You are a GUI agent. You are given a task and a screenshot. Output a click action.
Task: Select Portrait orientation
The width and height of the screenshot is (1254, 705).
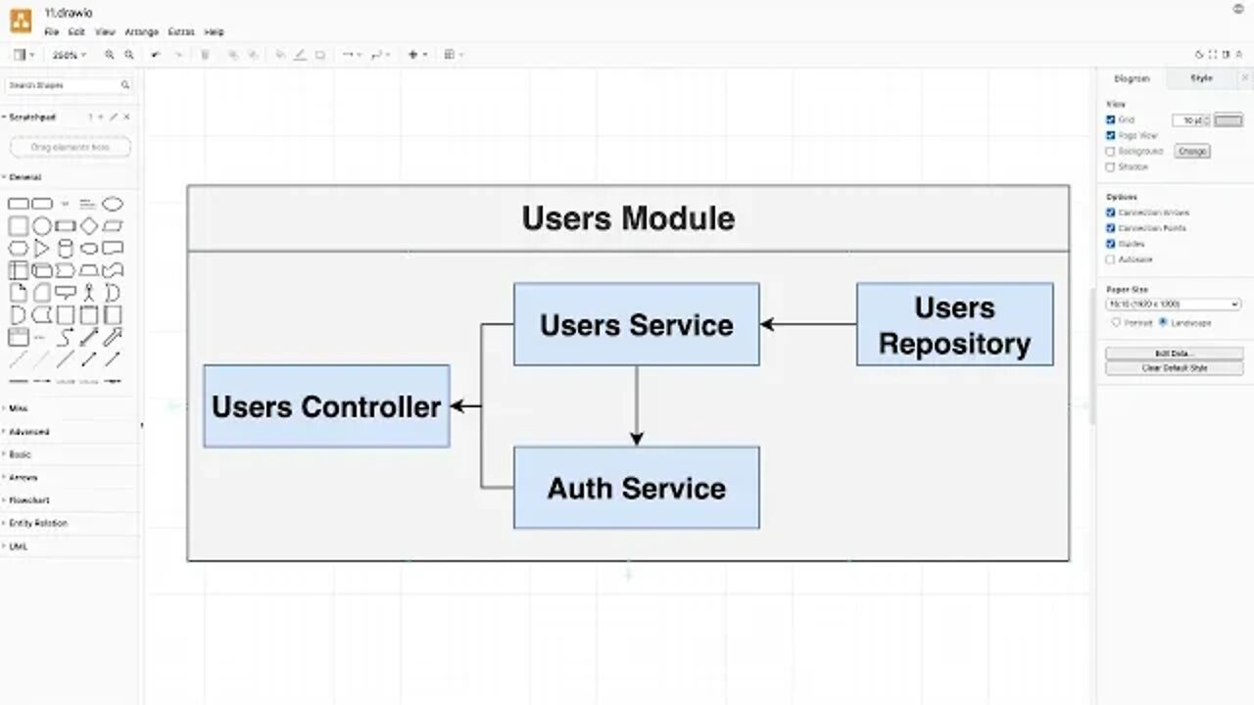(1116, 322)
